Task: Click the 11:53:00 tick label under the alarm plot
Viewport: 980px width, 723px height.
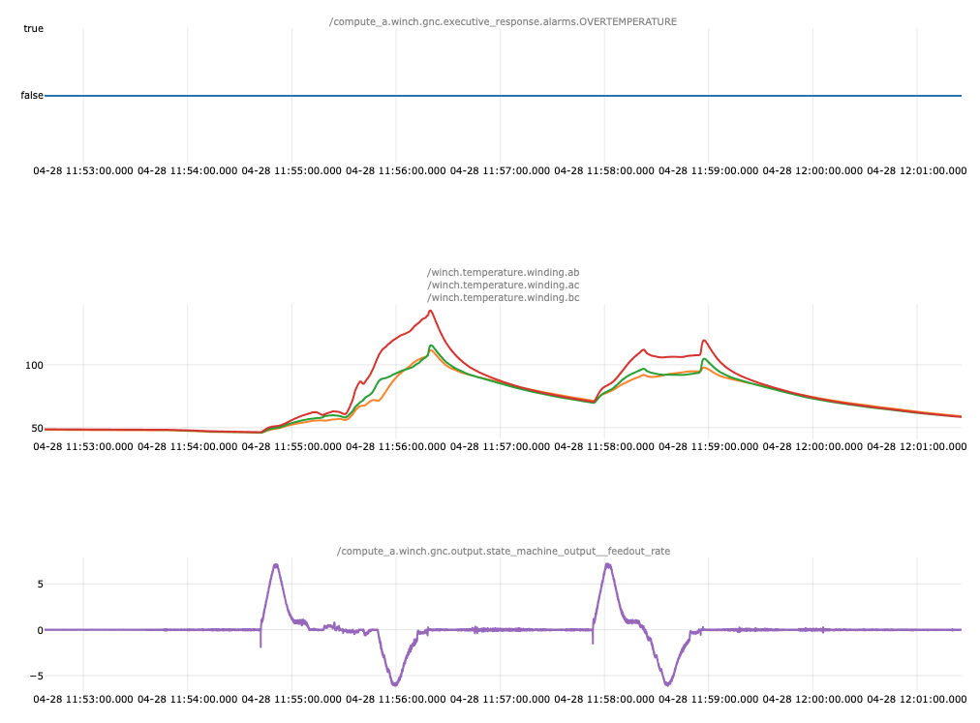Action: click(83, 170)
